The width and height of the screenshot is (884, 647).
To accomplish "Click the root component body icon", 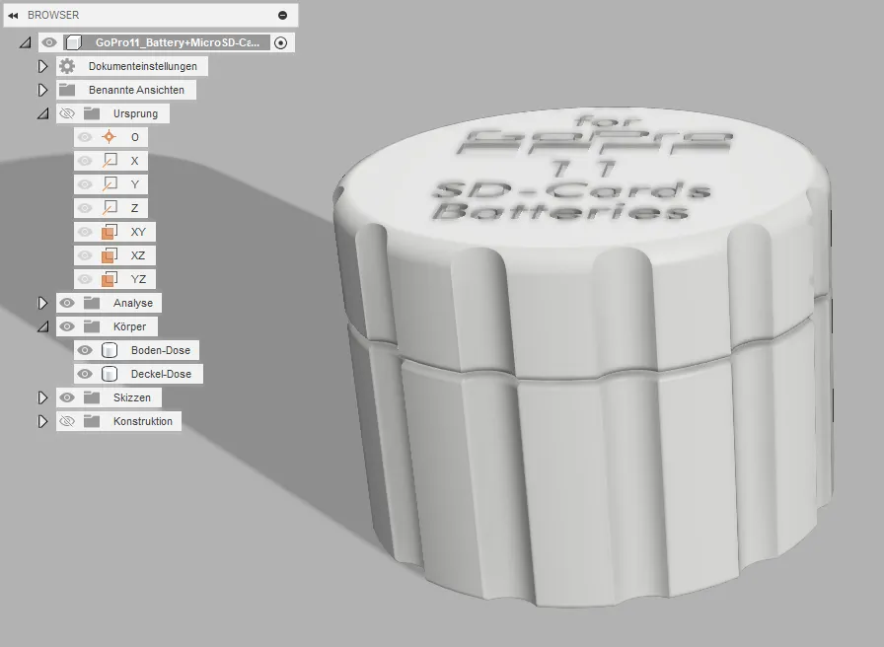I will [x=73, y=42].
